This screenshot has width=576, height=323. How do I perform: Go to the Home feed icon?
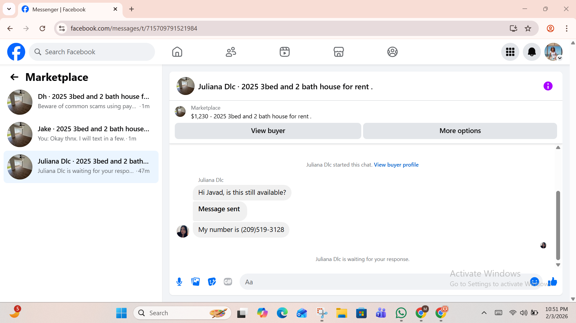(177, 52)
